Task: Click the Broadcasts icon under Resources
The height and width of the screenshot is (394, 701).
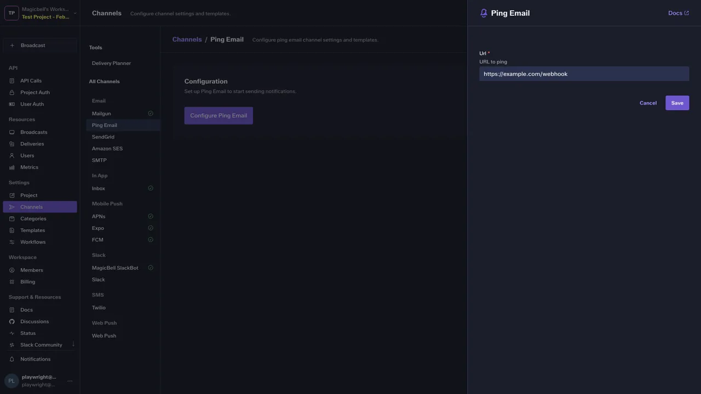Action: (x=12, y=132)
